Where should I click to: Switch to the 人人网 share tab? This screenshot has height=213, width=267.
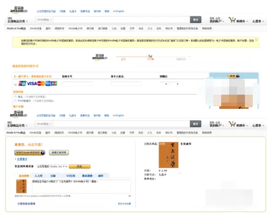[x=38, y=176]
